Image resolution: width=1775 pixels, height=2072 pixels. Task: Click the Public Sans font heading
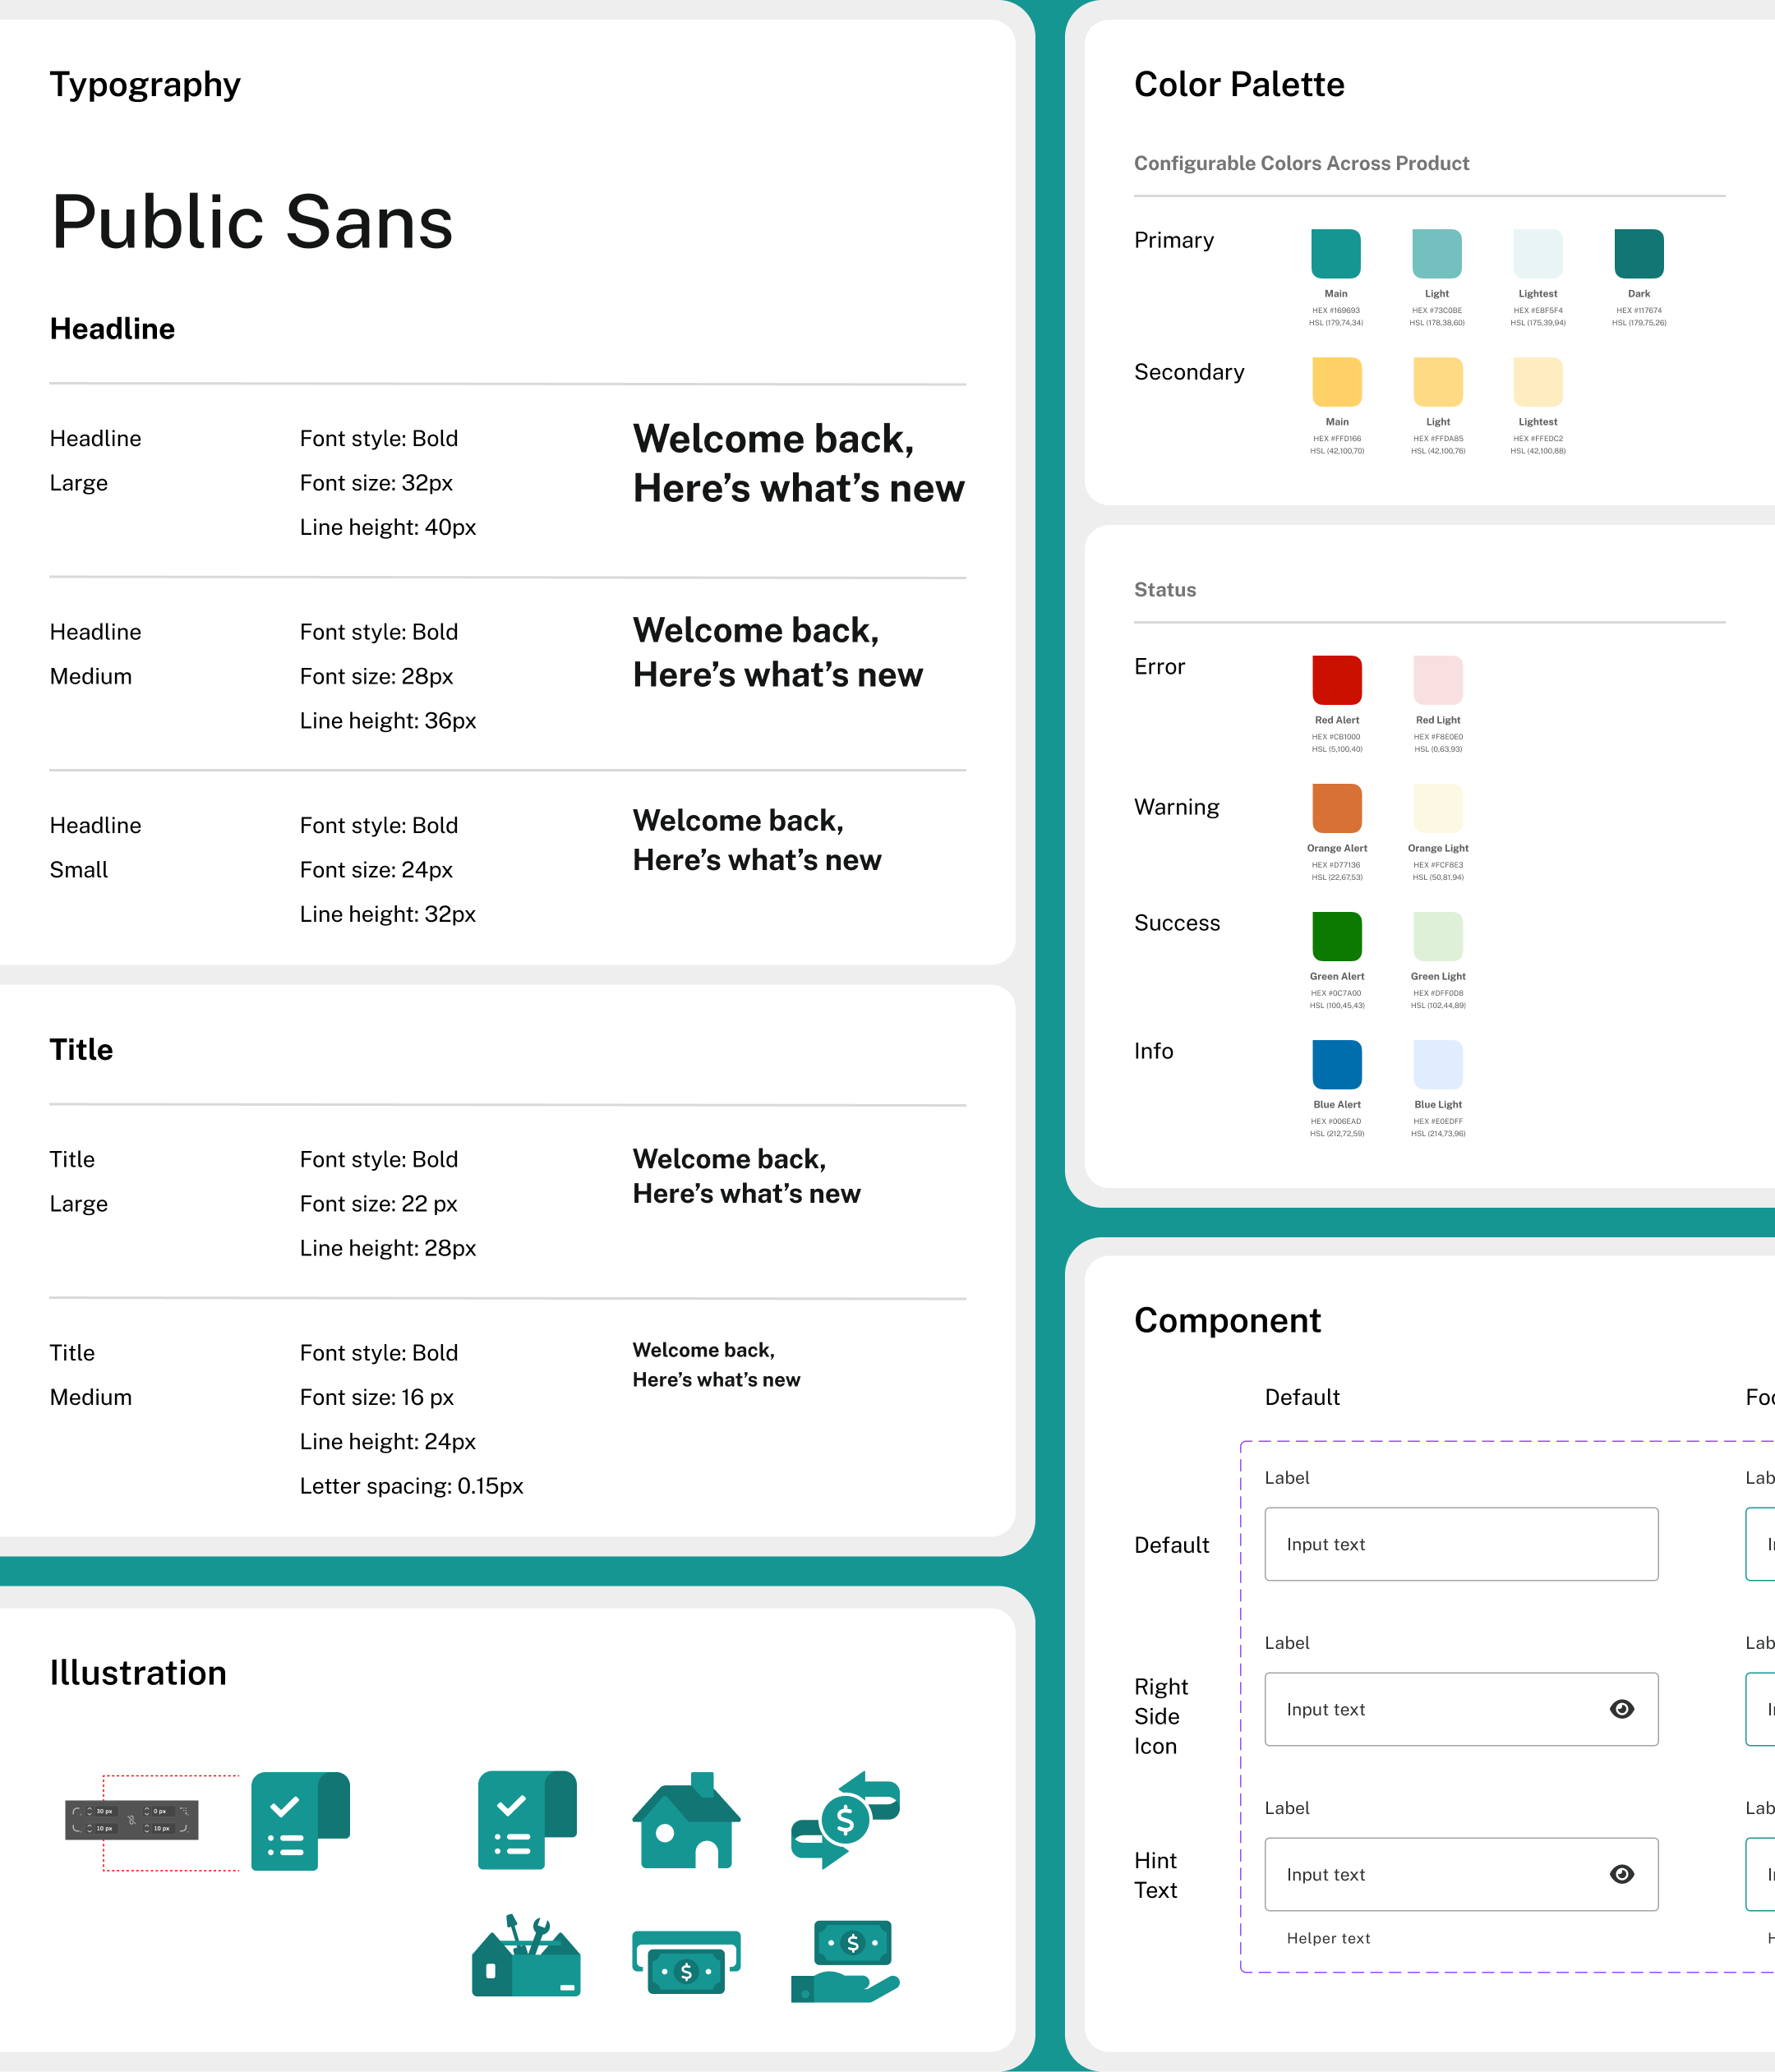pyautogui.click(x=252, y=222)
